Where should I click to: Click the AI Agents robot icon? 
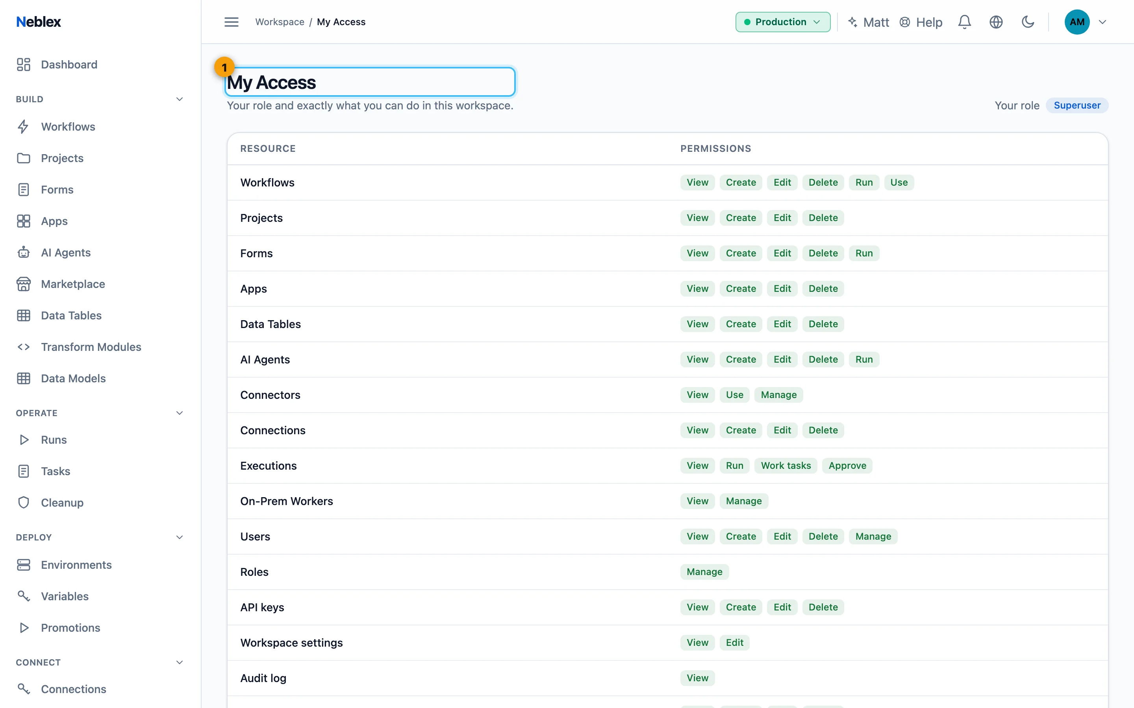[24, 253]
